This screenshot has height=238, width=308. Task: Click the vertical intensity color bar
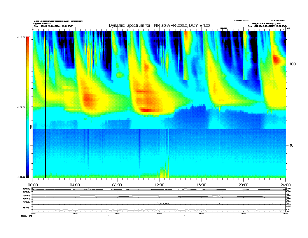28,107
